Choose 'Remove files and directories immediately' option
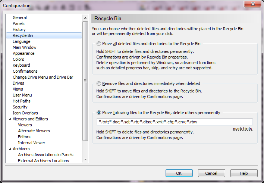Screen dimensions: 264x183 pos(99,83)
